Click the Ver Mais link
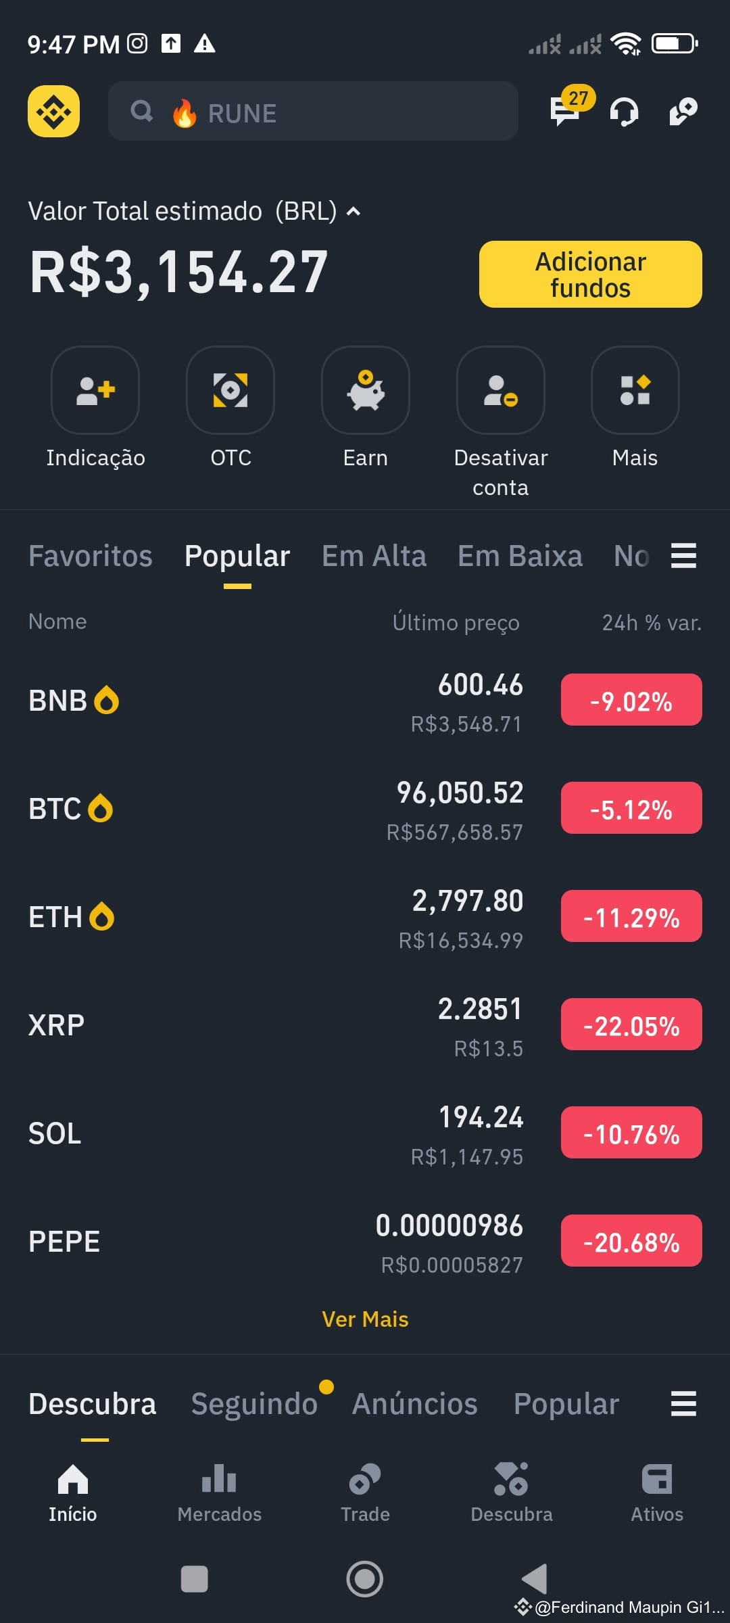Viewport: 730px width, 1623px height. (365, 1319)
